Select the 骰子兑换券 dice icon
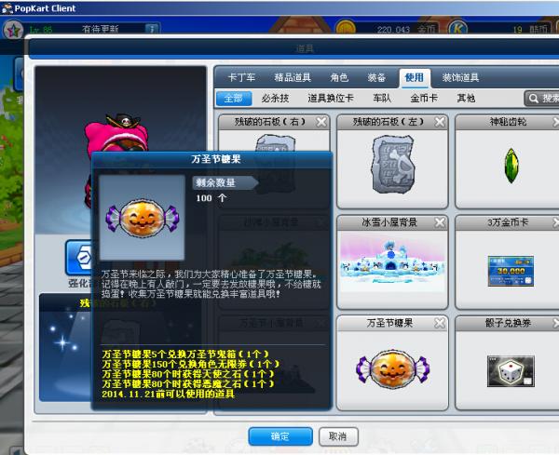Screen dimensions: 559x455 (x=511, y=371)
